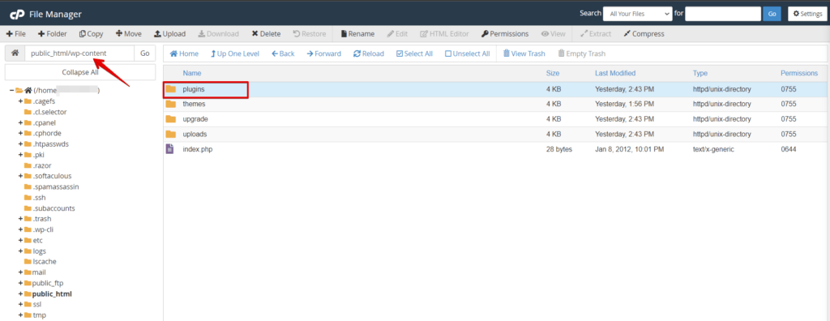Reload the file listing
Image resolution: width=830 pixels, height=321 pixels.
(369, 53)
